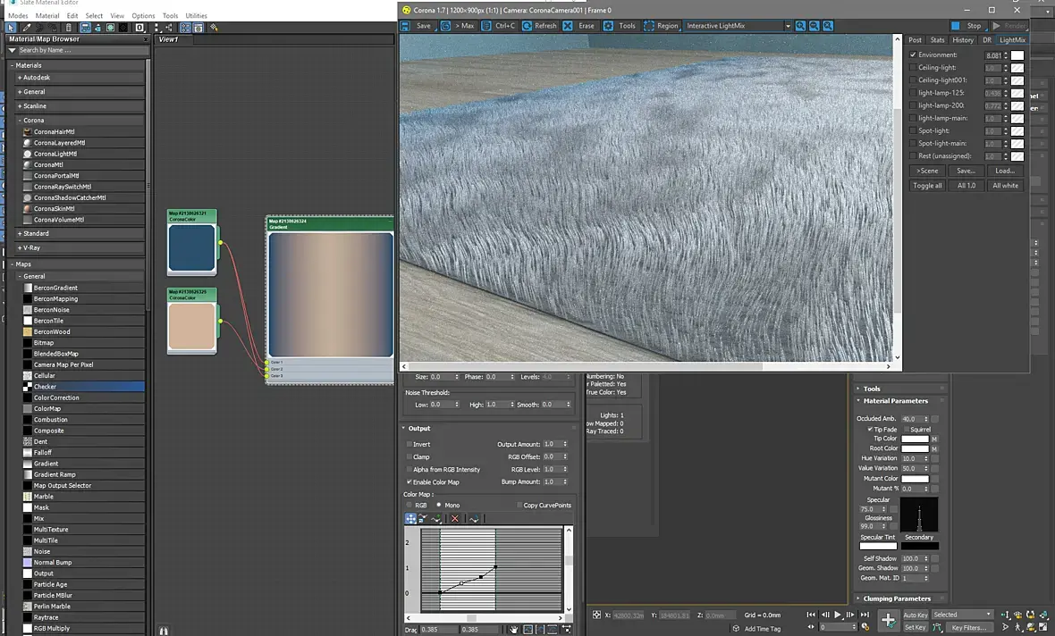Image resolution: width=1055 pixels, height=636 pixels.
Task: Pick material from object with eyedropper
Action: [27, 28]
